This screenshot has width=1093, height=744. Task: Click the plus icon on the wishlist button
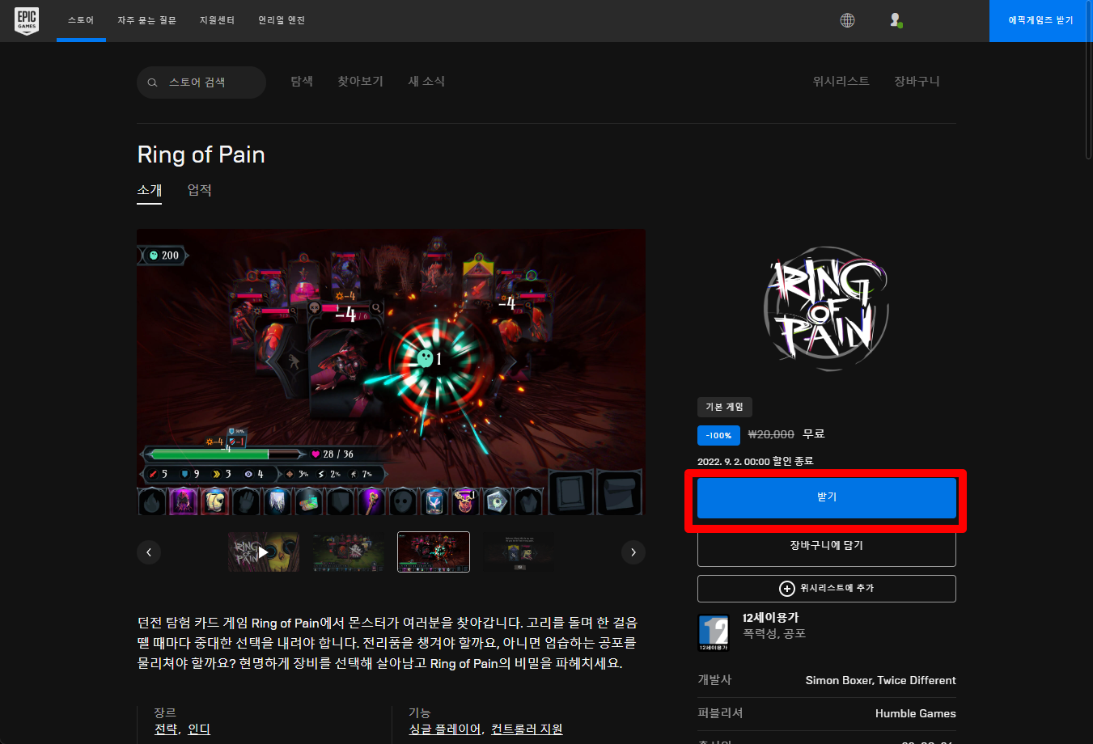(786, 588)
